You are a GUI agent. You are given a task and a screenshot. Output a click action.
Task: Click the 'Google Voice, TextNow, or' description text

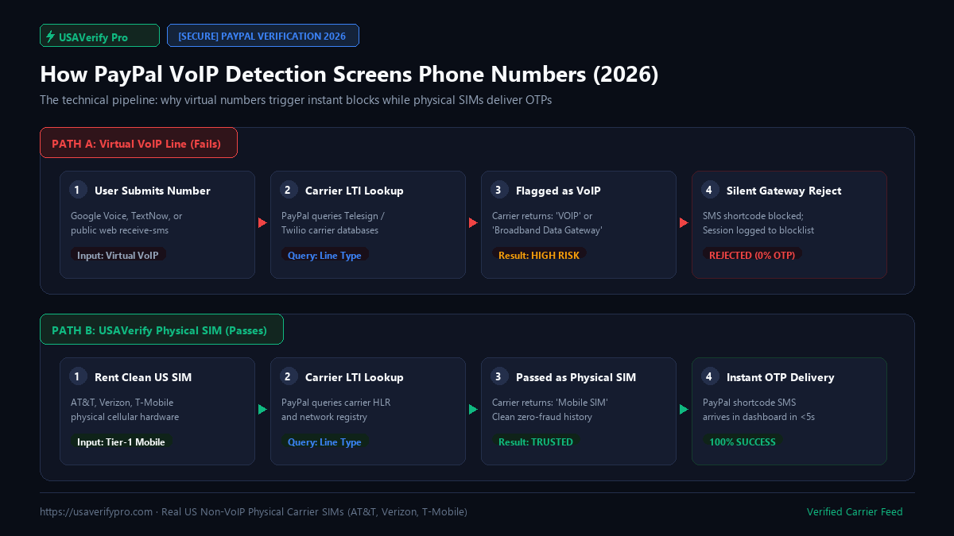coord(126,216)
